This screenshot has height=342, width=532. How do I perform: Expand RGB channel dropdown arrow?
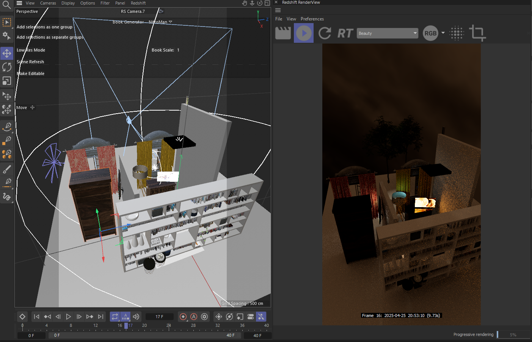point(443,33)
